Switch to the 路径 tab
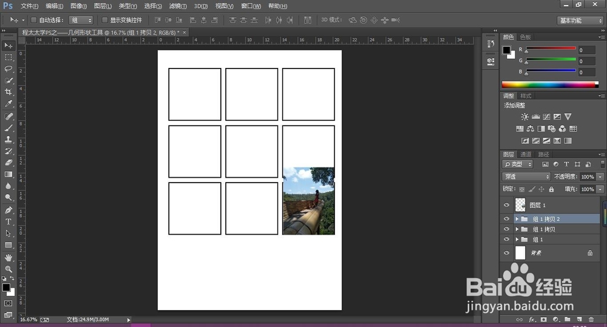Image resolution: width=607 pixels, height=327 pixels. (x=543, y=154)
